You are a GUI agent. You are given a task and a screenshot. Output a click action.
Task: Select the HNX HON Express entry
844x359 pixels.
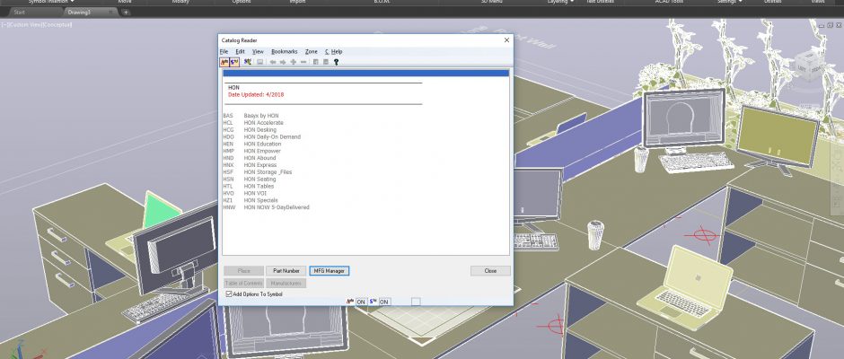(x=250, y=165)
